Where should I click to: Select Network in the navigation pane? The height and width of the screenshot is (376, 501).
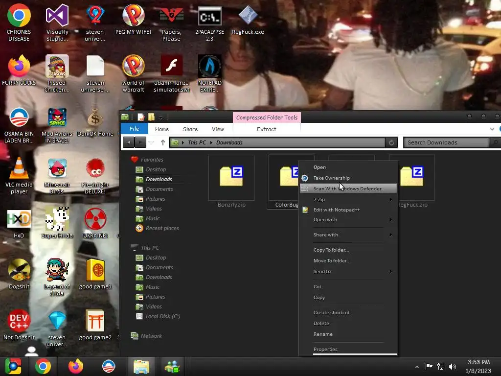coord(146,336)
